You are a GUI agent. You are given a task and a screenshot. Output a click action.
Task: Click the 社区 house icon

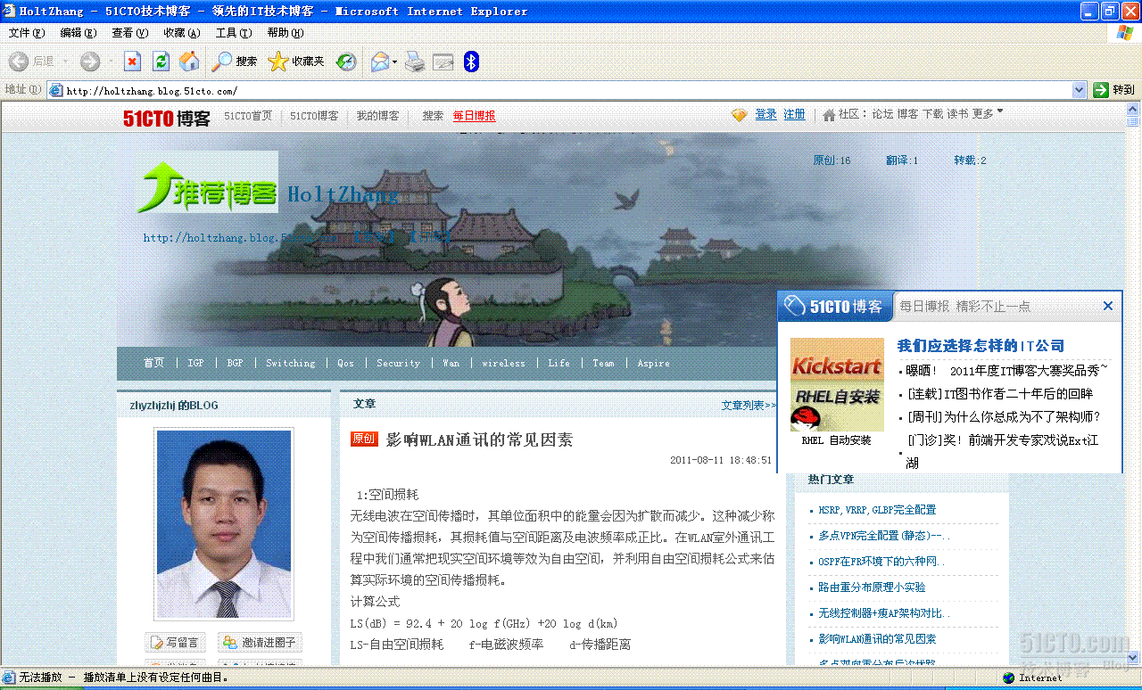[x=829, y=115]
